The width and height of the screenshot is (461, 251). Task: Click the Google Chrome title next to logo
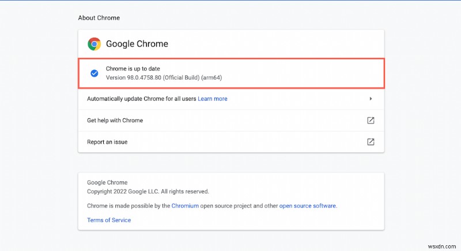137,44
